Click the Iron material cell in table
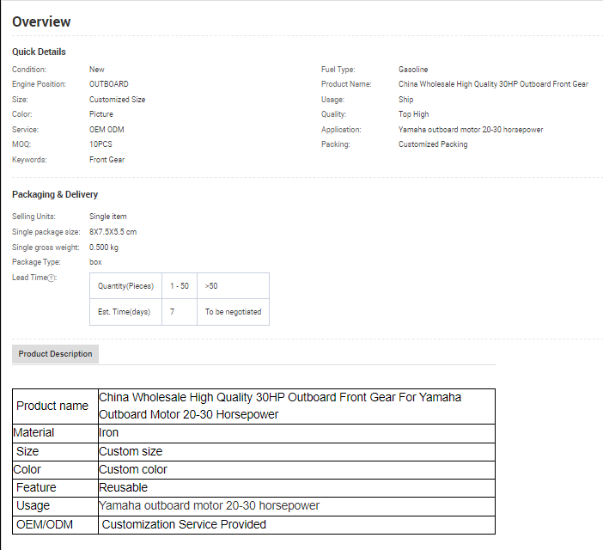603x550 pixels. pyautogui.click(x=109, y=432)
